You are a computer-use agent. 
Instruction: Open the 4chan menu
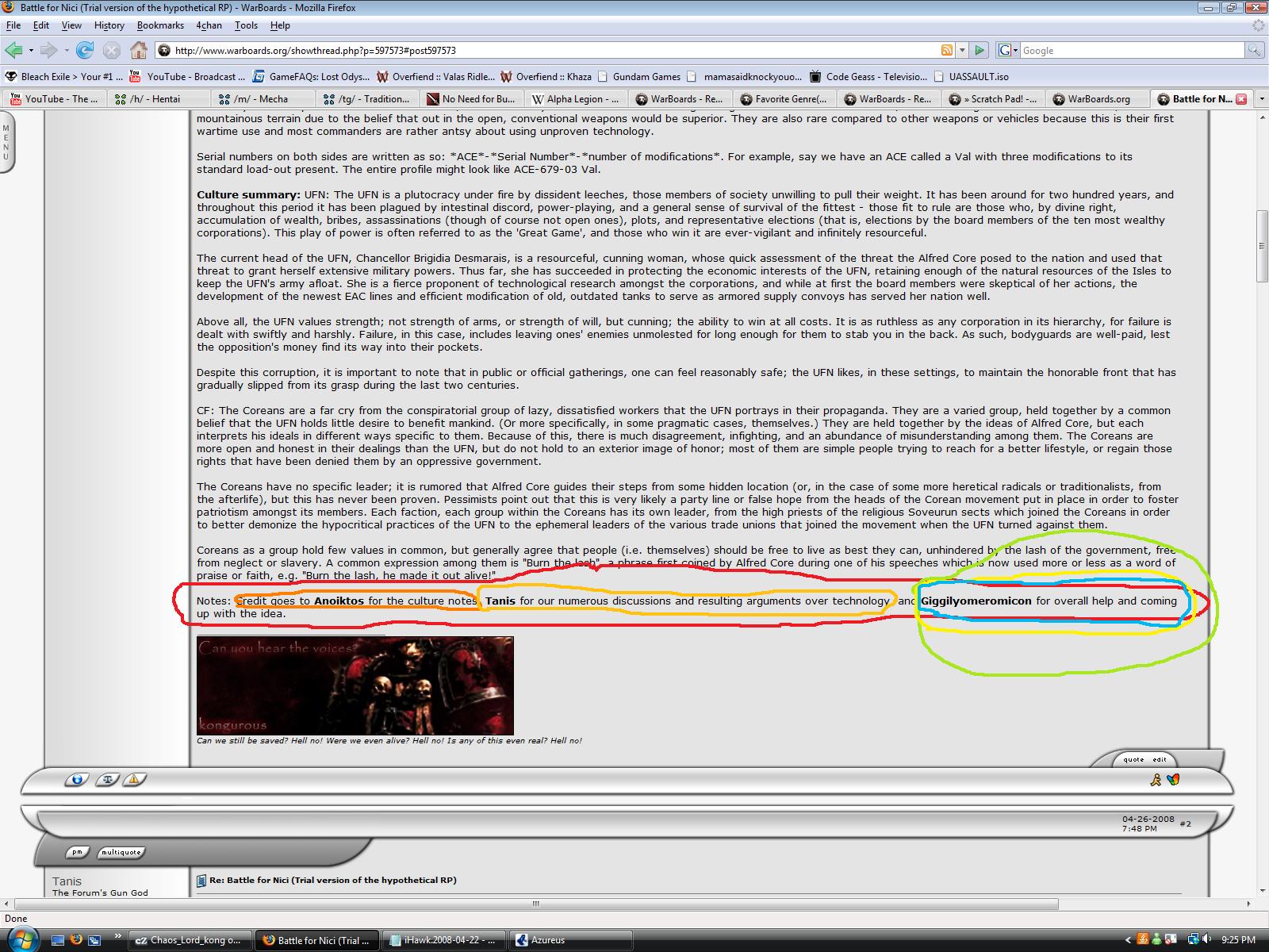[x=209, y=25]
